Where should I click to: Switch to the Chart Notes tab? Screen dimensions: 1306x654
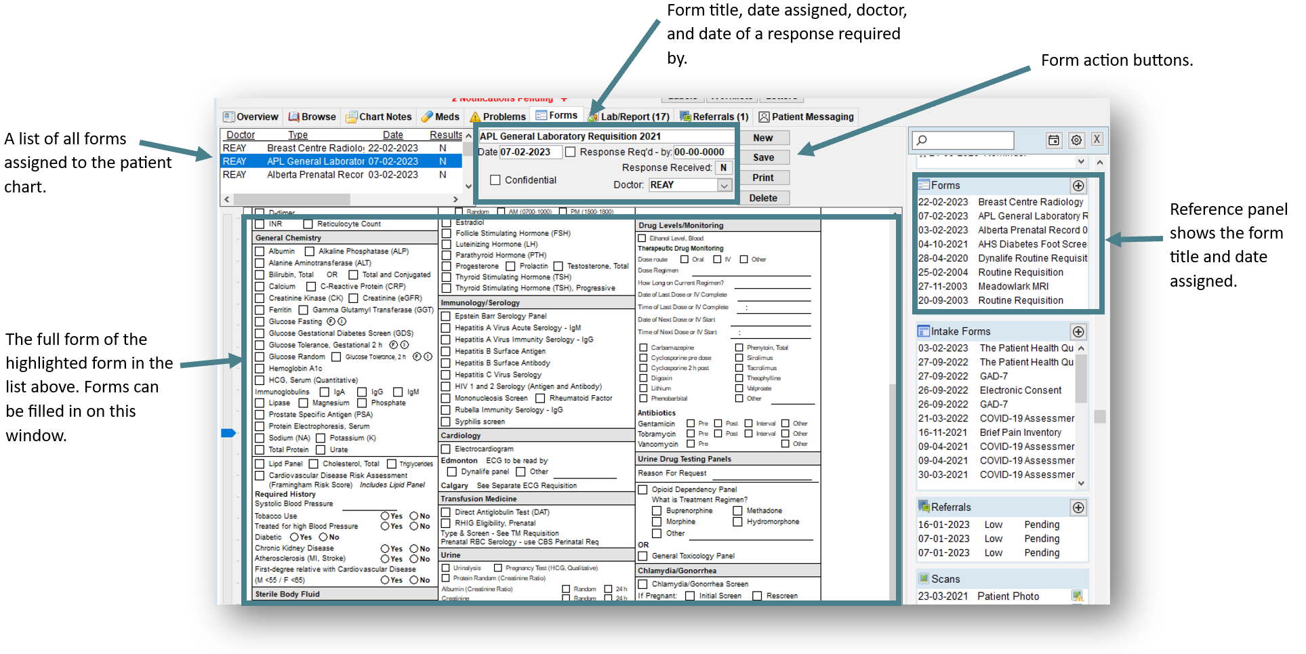pyautogui.click(x=378, y=117)
